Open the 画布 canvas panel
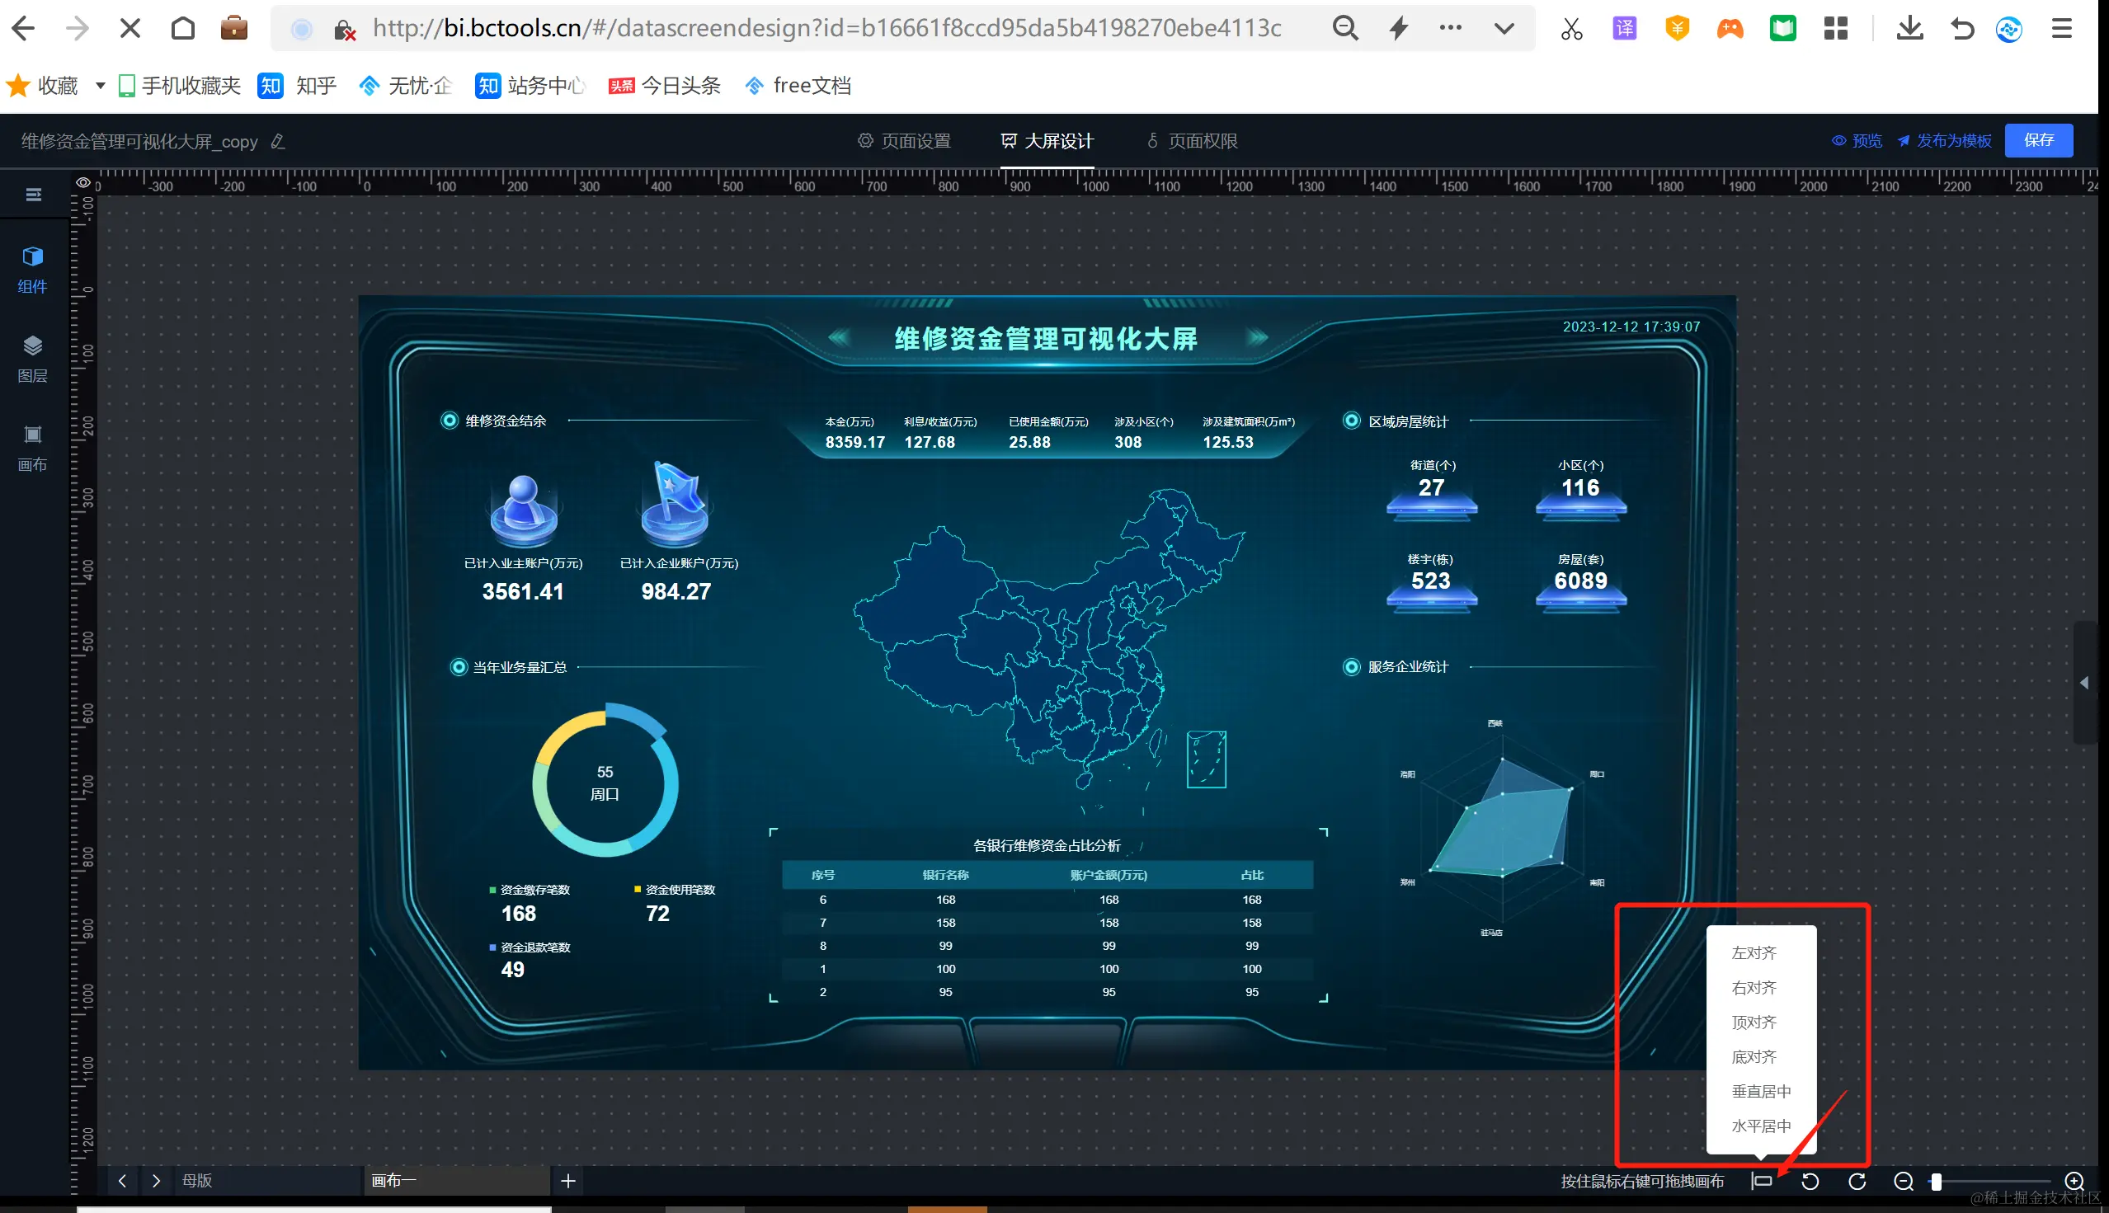The width and height of the screenshot is (2109, 1213). click(x=32, y=448)
